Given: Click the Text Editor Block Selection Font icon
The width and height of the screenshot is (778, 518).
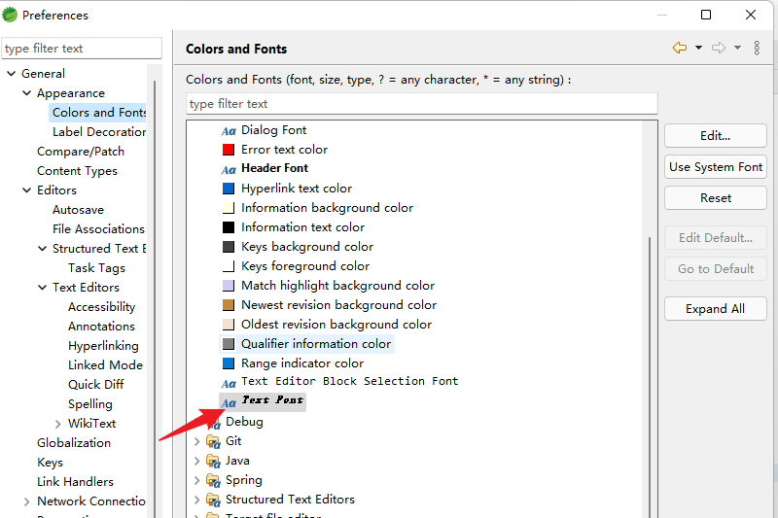Looking at the screenshot, I should [229, 382].
